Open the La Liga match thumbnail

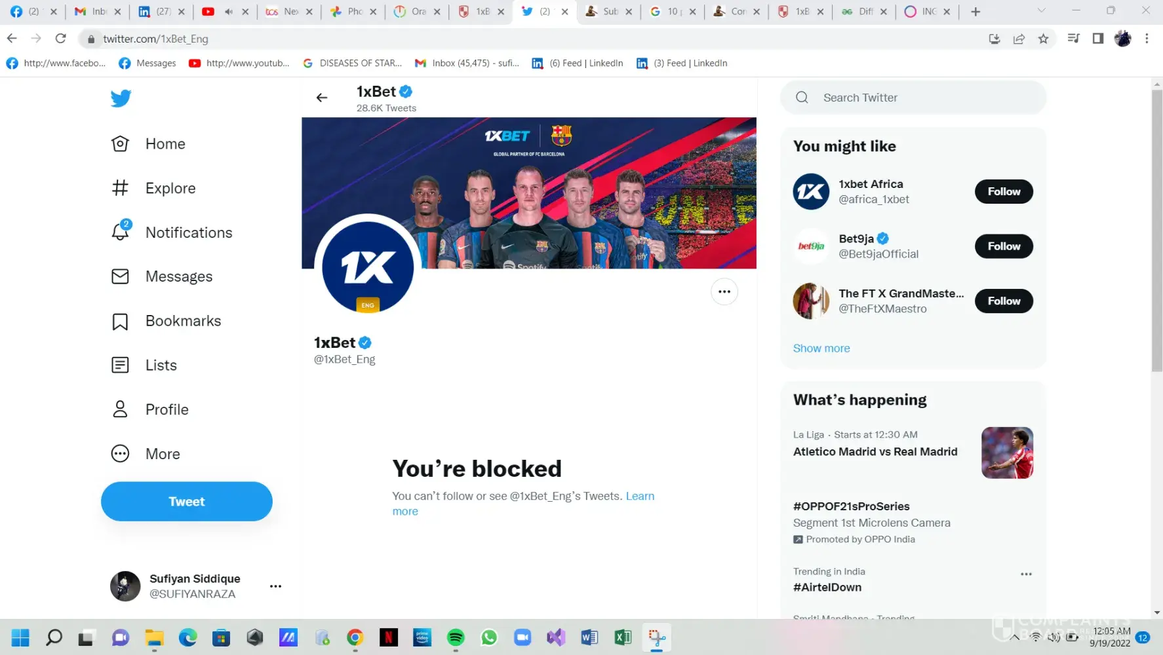click(x=1007, y=453)
